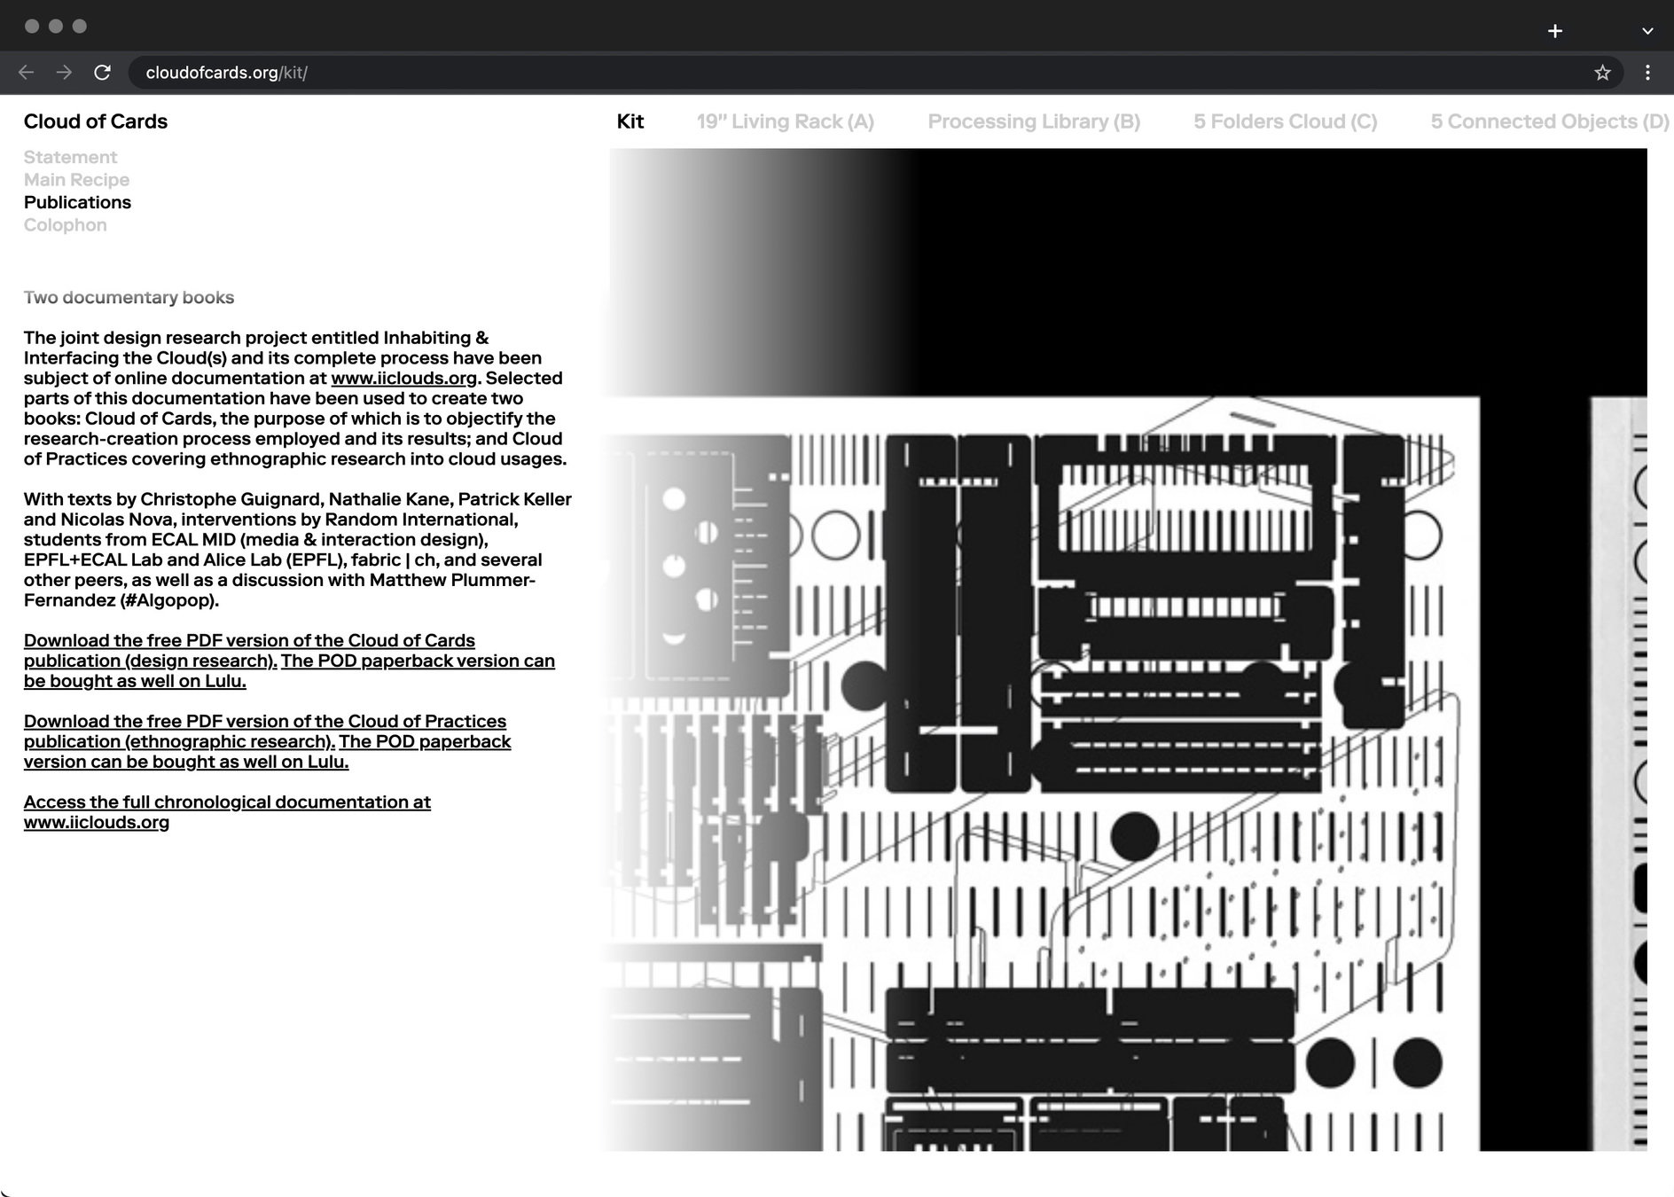Download the free Cloud of Practices PDF
This screenshot has width=1674, height=1197.
tap(265, 731)
